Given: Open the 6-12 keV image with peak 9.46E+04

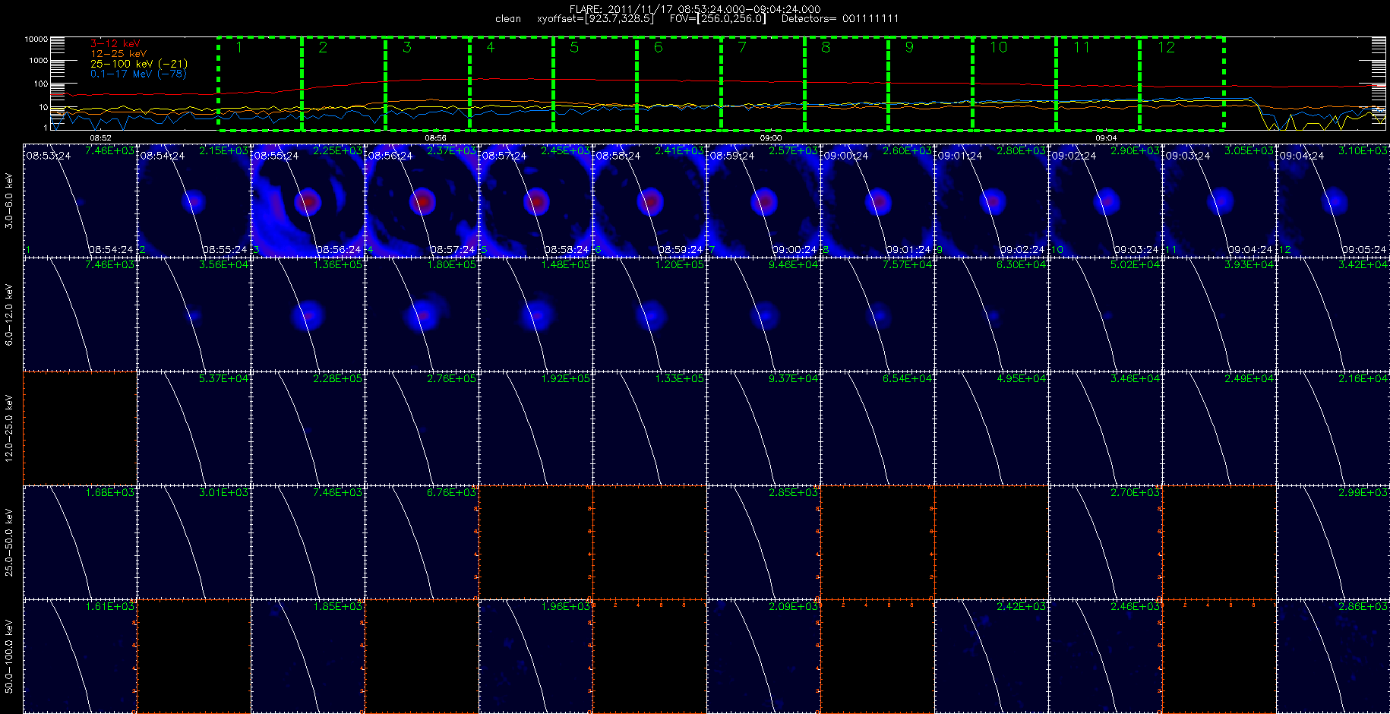Looking at the screenshot, I should tap(763, 314).
